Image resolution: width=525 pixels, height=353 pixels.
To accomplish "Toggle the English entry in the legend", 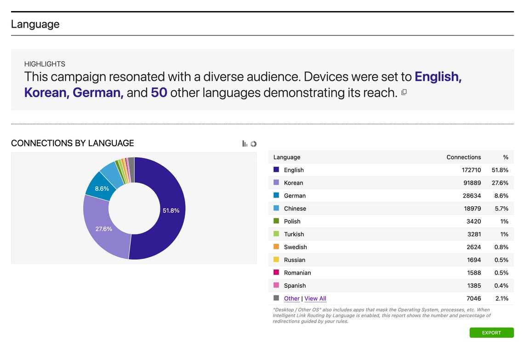I will 294,170.
